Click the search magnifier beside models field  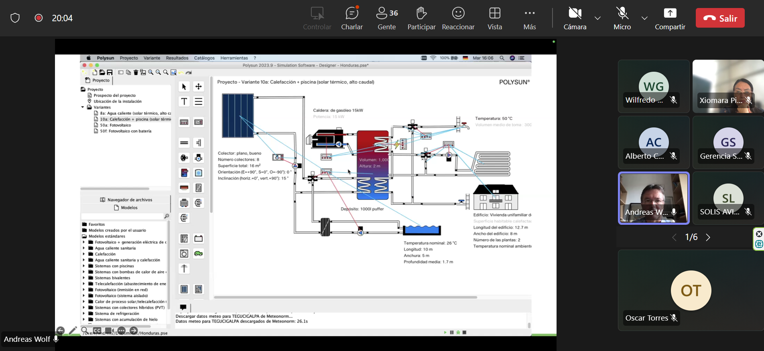tap(167, 216)
